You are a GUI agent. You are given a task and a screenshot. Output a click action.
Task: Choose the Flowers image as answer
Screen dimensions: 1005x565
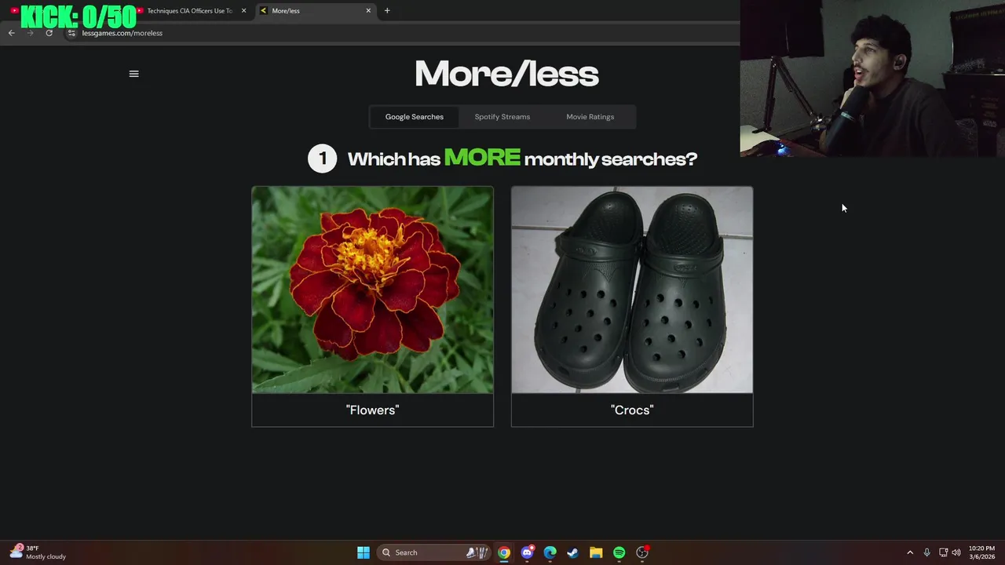372,290
